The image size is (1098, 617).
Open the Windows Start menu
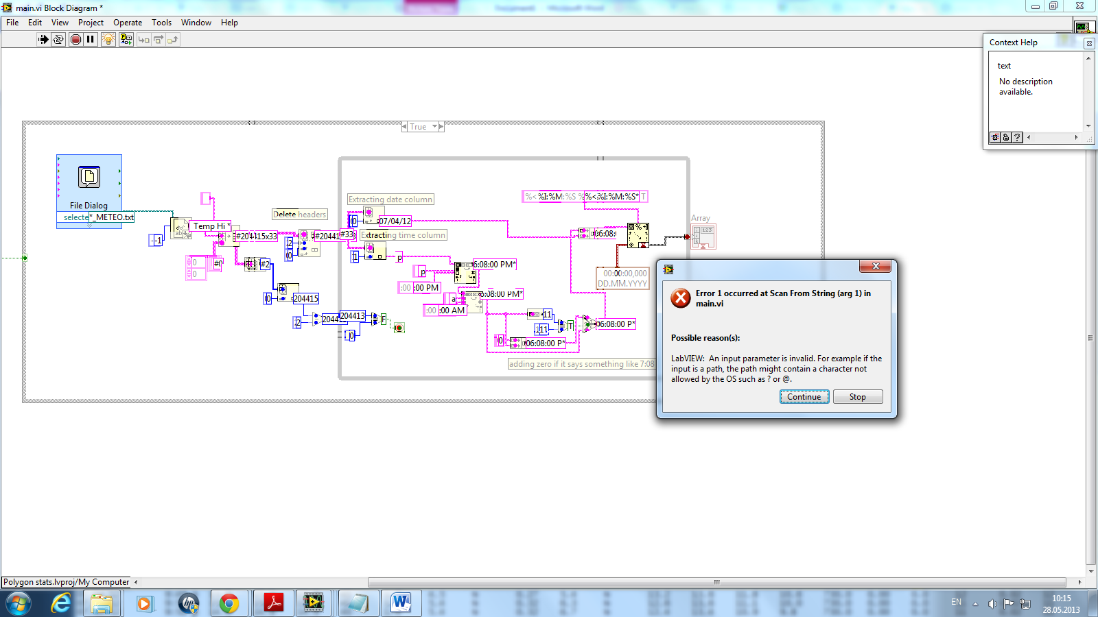tap(19, 604)
